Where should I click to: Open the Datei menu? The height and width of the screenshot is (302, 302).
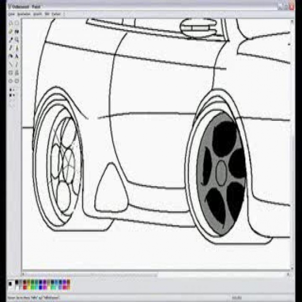click(x=11, y=14)
